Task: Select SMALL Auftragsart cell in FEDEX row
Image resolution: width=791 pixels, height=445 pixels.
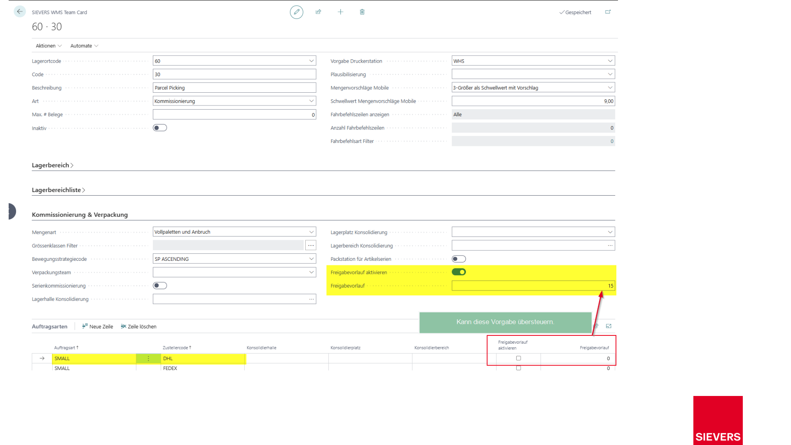Action: (x=94, y=368)
